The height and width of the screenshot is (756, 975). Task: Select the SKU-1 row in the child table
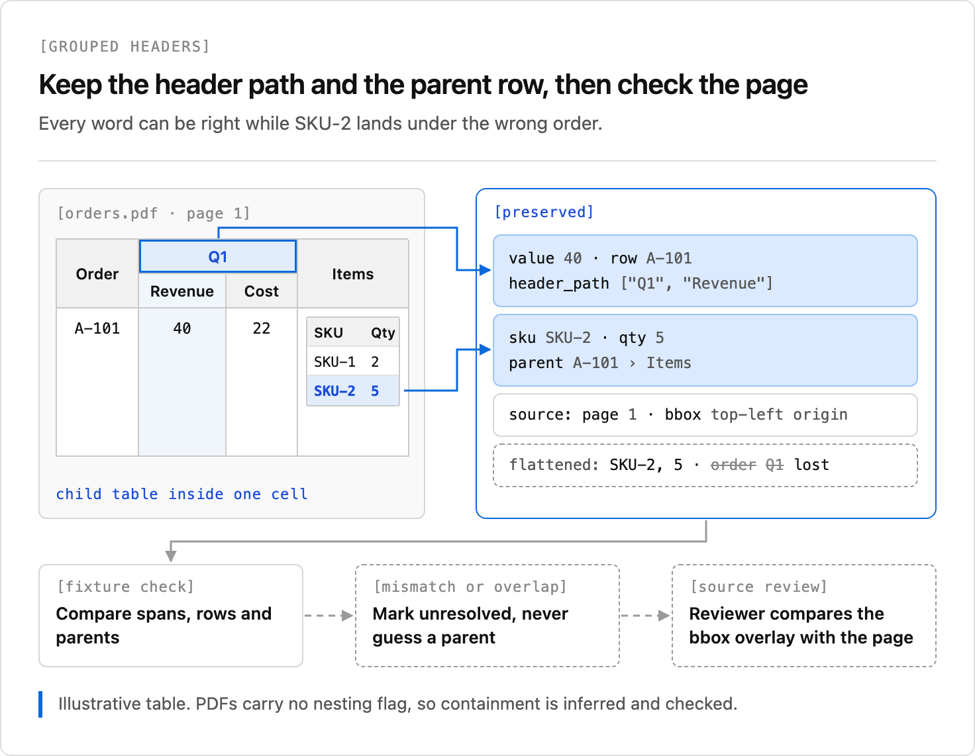pyautogui.click(x=353, y=361)
